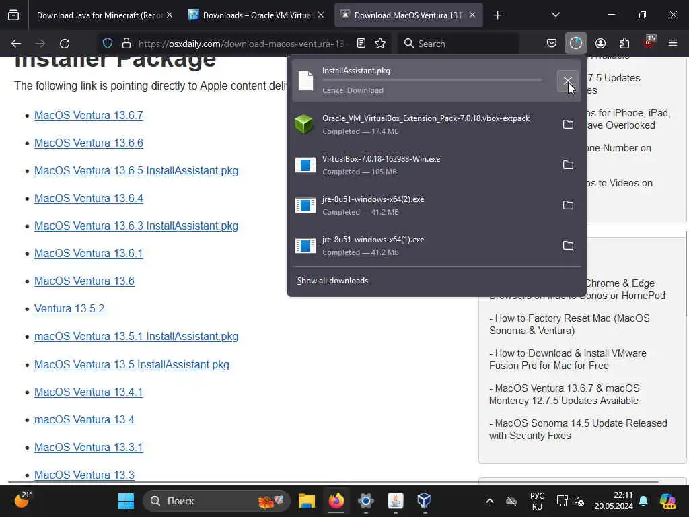Click the downloads progress toolbar icon
The image size is (689, 517).
pos(576,44)
